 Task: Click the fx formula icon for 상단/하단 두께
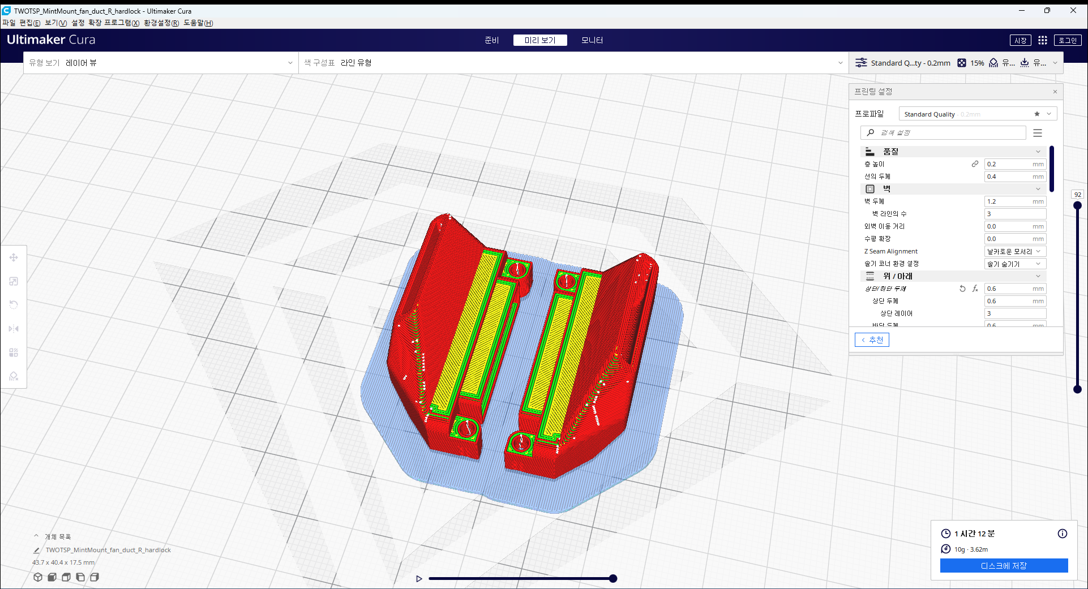pos(975,289)
